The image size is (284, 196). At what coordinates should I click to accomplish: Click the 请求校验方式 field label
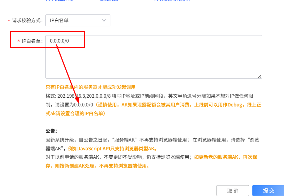(x=27, y=20)
